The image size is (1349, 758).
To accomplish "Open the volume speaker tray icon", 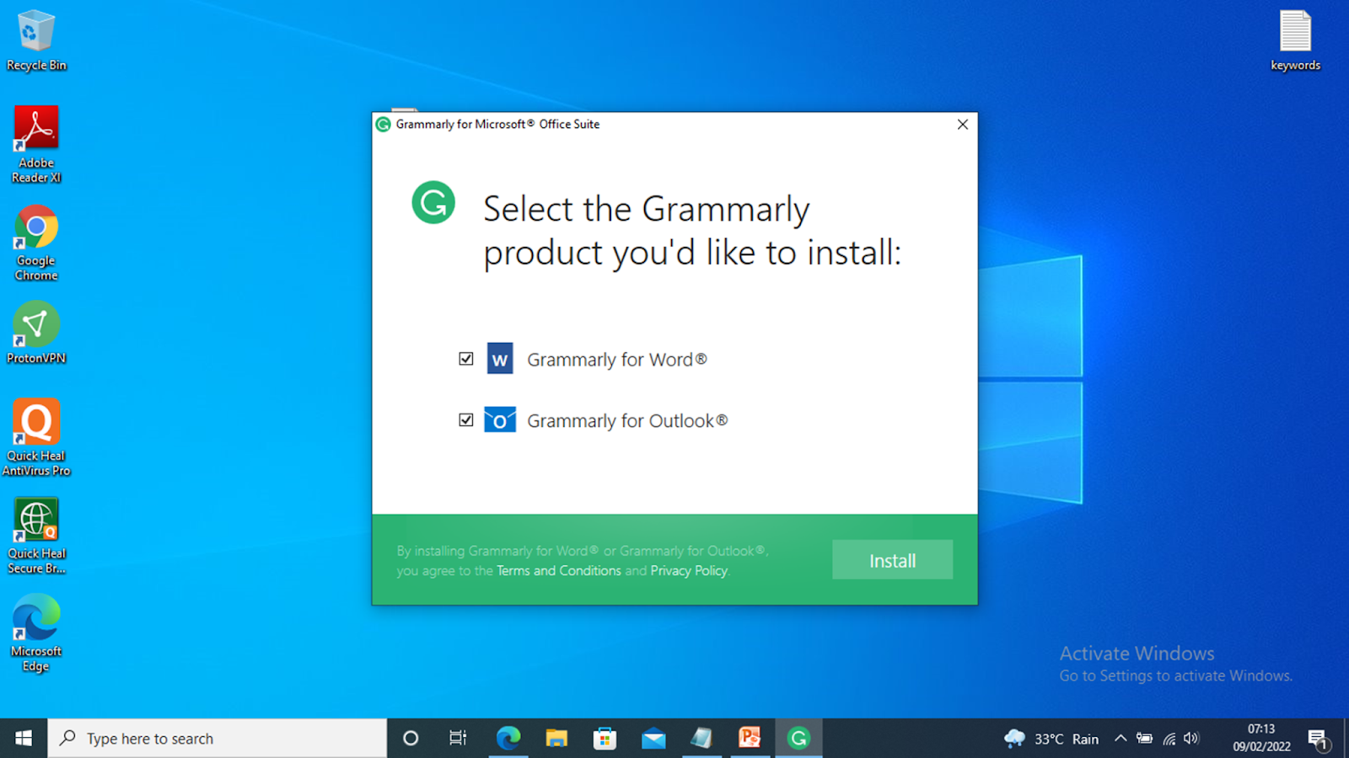I will (x=1191, y=739).
